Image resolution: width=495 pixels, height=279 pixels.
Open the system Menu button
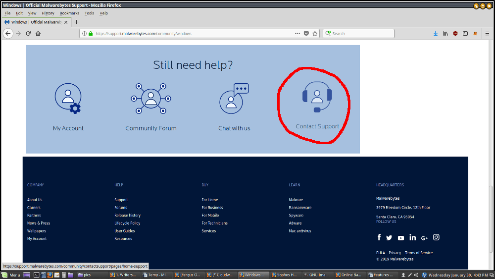click(11, 275)
